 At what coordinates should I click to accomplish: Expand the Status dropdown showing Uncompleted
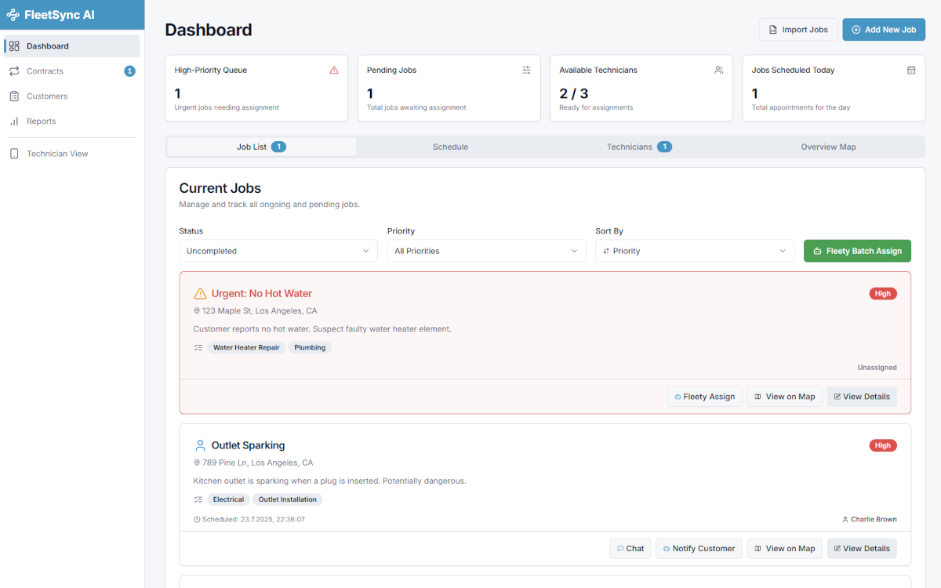(x=278, y=251)
